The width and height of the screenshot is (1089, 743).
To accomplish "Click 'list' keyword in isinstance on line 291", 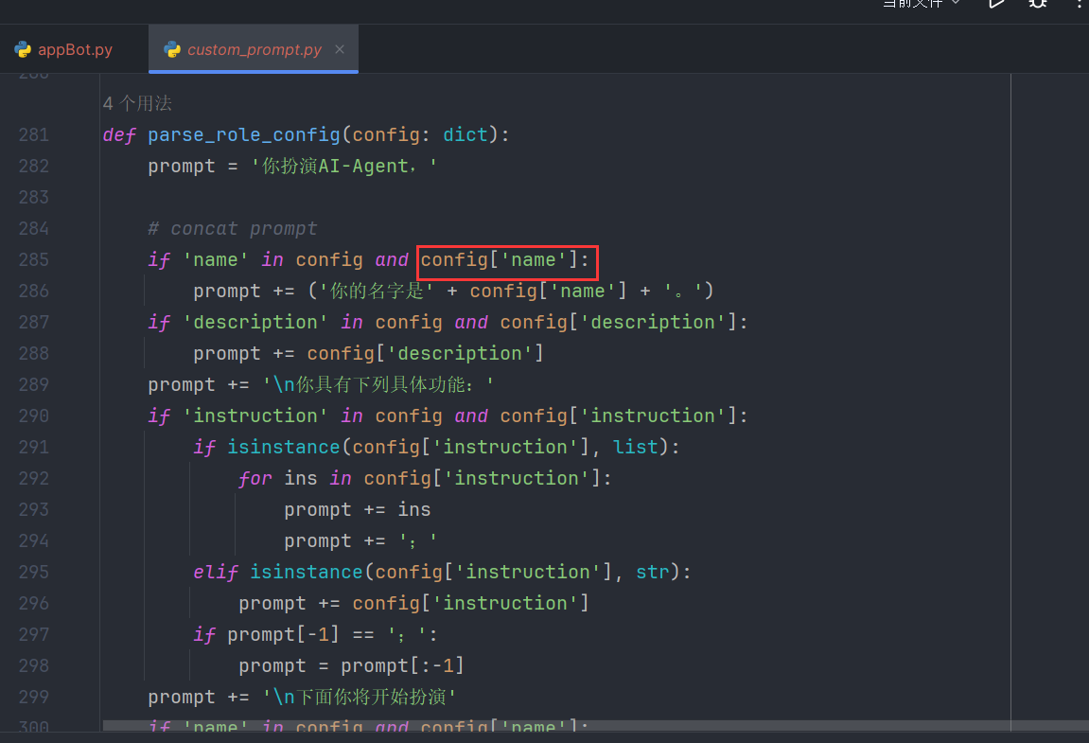I will tap(636, 447).
